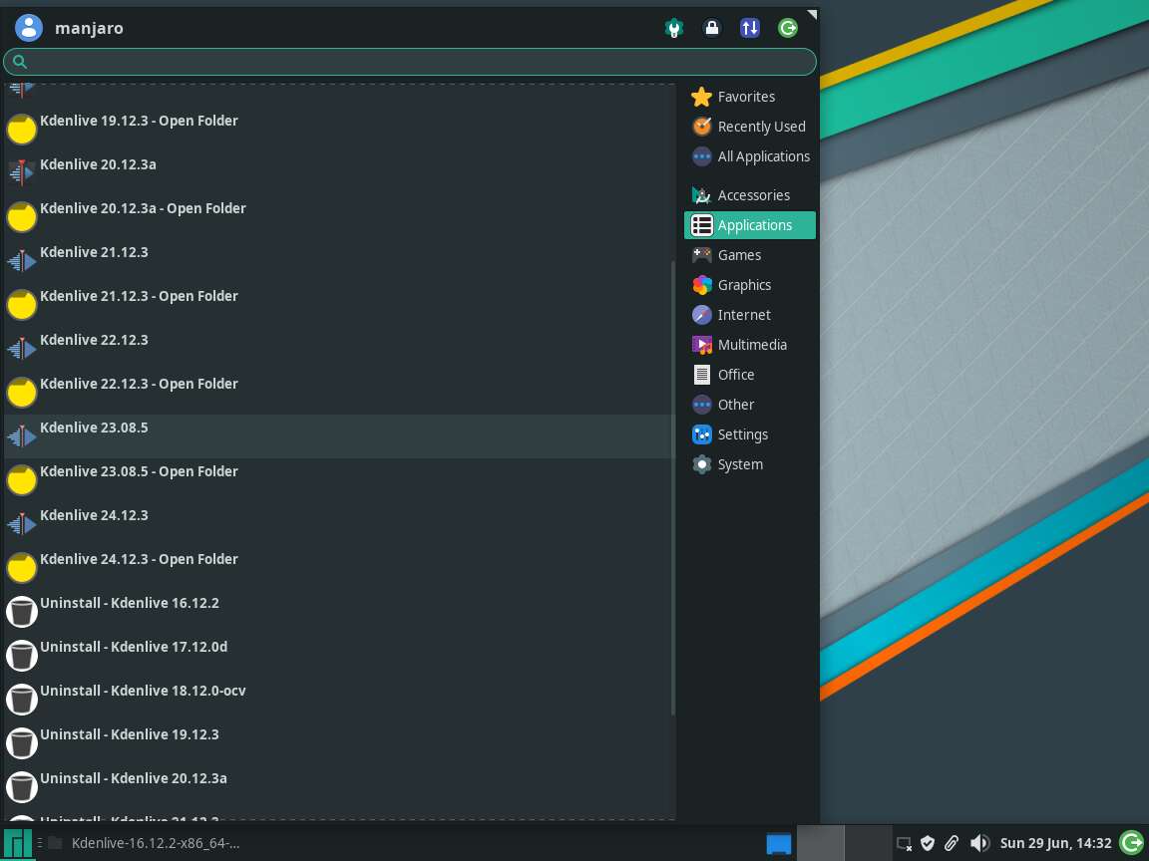
Task: Log out via green header icon
Action: (788, 28)
